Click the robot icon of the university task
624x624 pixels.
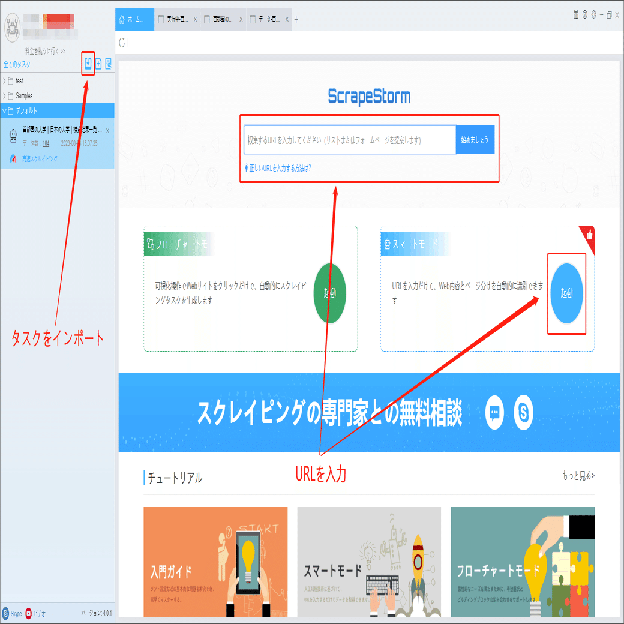coord(14,136)
